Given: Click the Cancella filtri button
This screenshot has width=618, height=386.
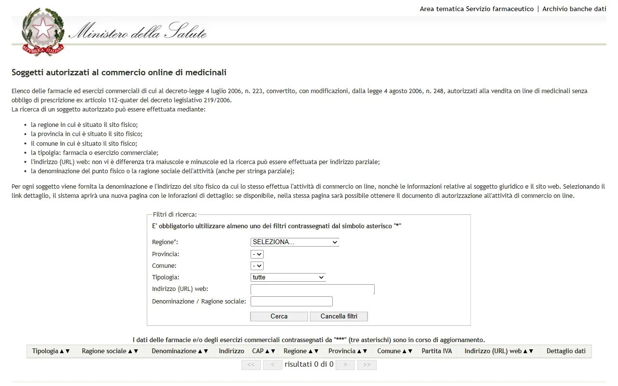Looking at the screenshot, I should click(338, 317).
